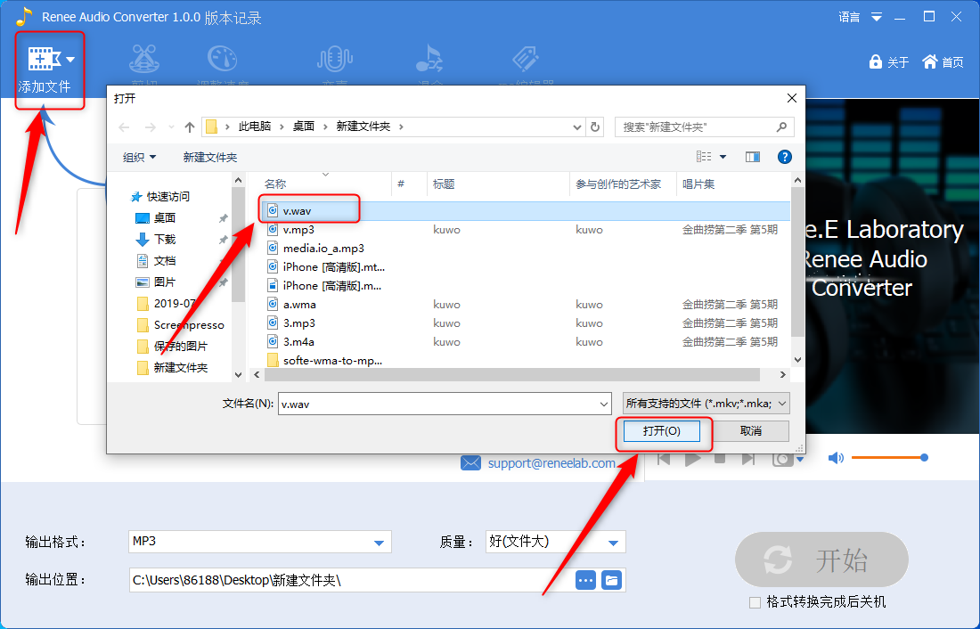Go back in the file dialog

click(124, 127)
